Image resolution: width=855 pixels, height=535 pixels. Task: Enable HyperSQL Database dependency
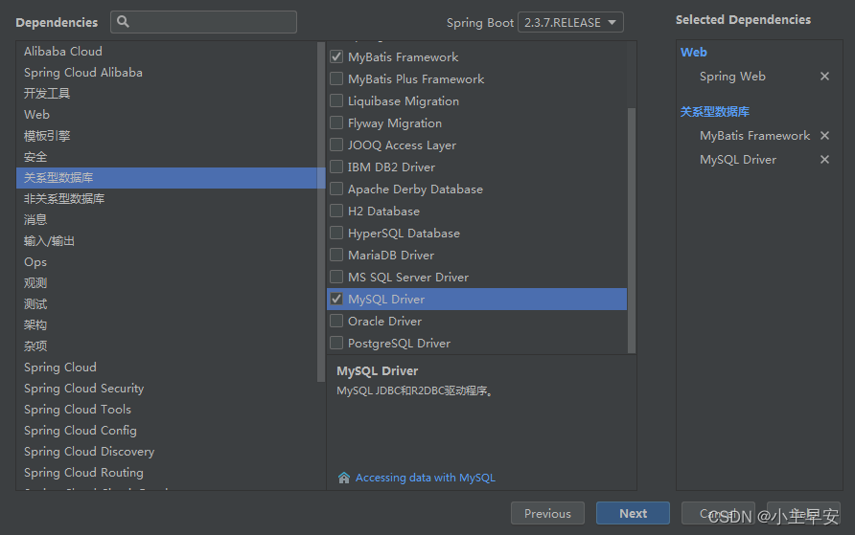(x=336, y=233)
